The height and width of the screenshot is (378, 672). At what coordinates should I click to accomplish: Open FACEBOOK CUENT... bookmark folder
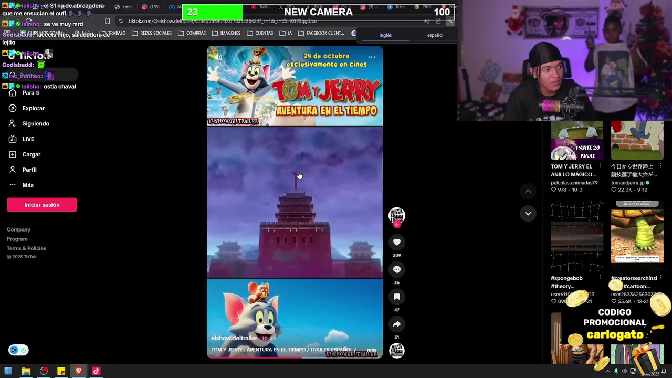[x=321, y=33]
